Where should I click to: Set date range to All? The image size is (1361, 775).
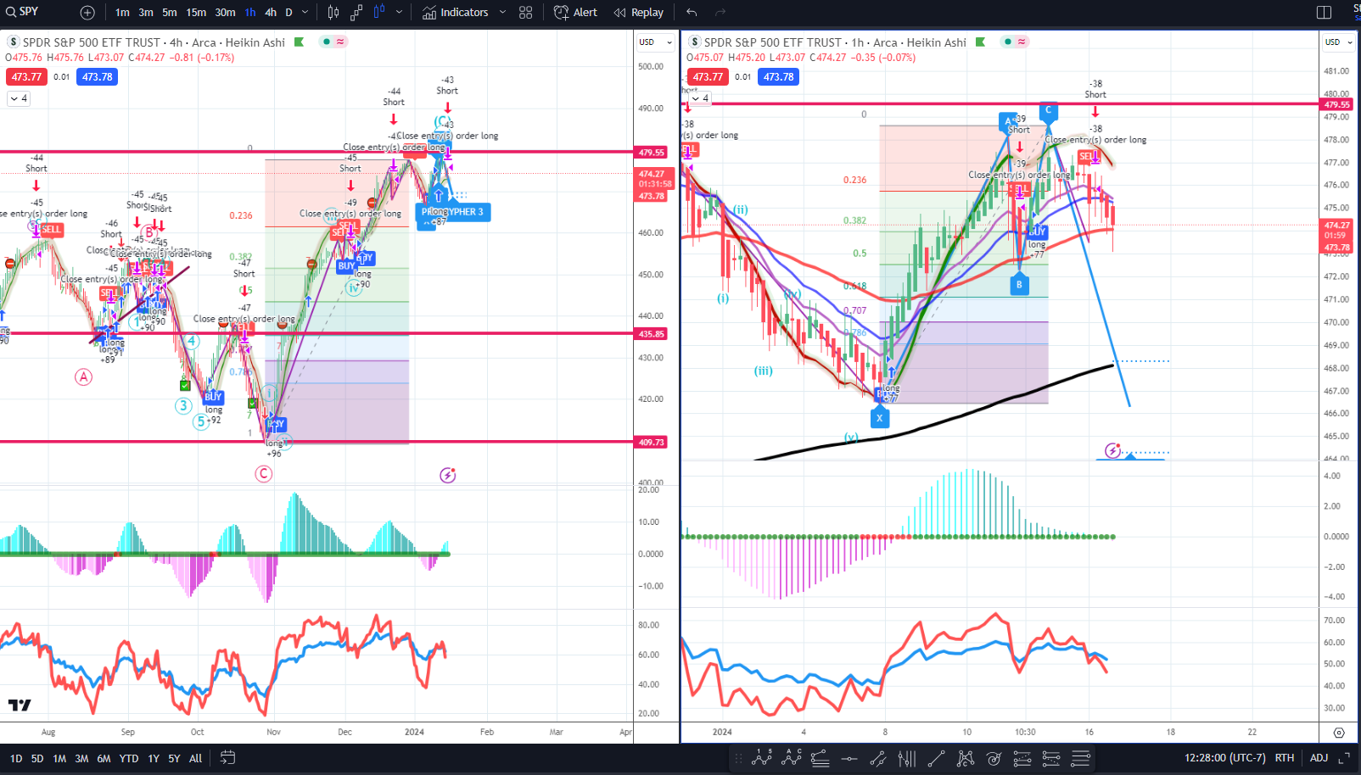(196, 758)
